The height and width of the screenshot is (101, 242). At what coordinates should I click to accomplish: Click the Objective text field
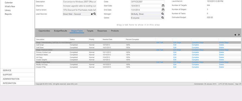[x=79, y=6]
